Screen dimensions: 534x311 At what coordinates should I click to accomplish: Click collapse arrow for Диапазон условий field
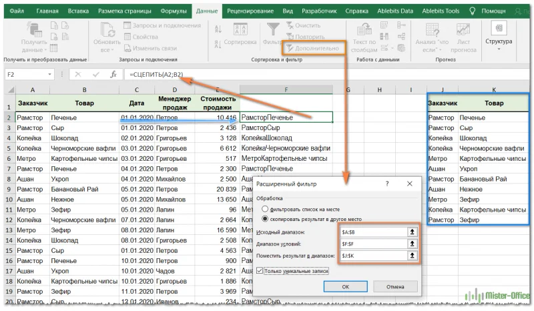(x=413, y=244)
